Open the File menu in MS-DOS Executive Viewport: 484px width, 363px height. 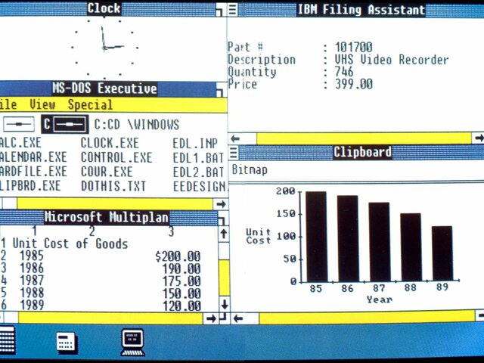[8, 104]
